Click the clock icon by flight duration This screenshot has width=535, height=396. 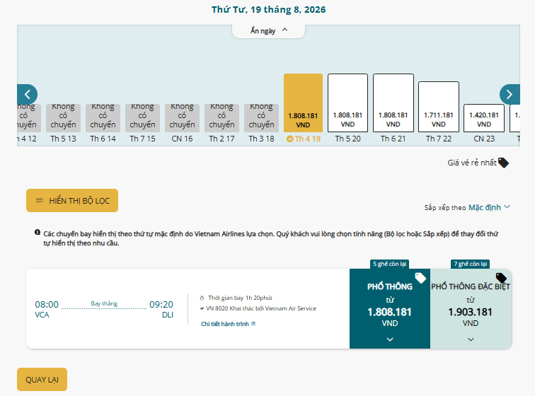click(x=202, y=298)
